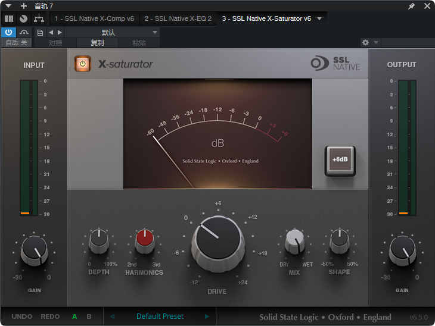Go to next preset arrow in toolbar
Viewport: 435px width, 326px height.
click(x=60, y=32)
